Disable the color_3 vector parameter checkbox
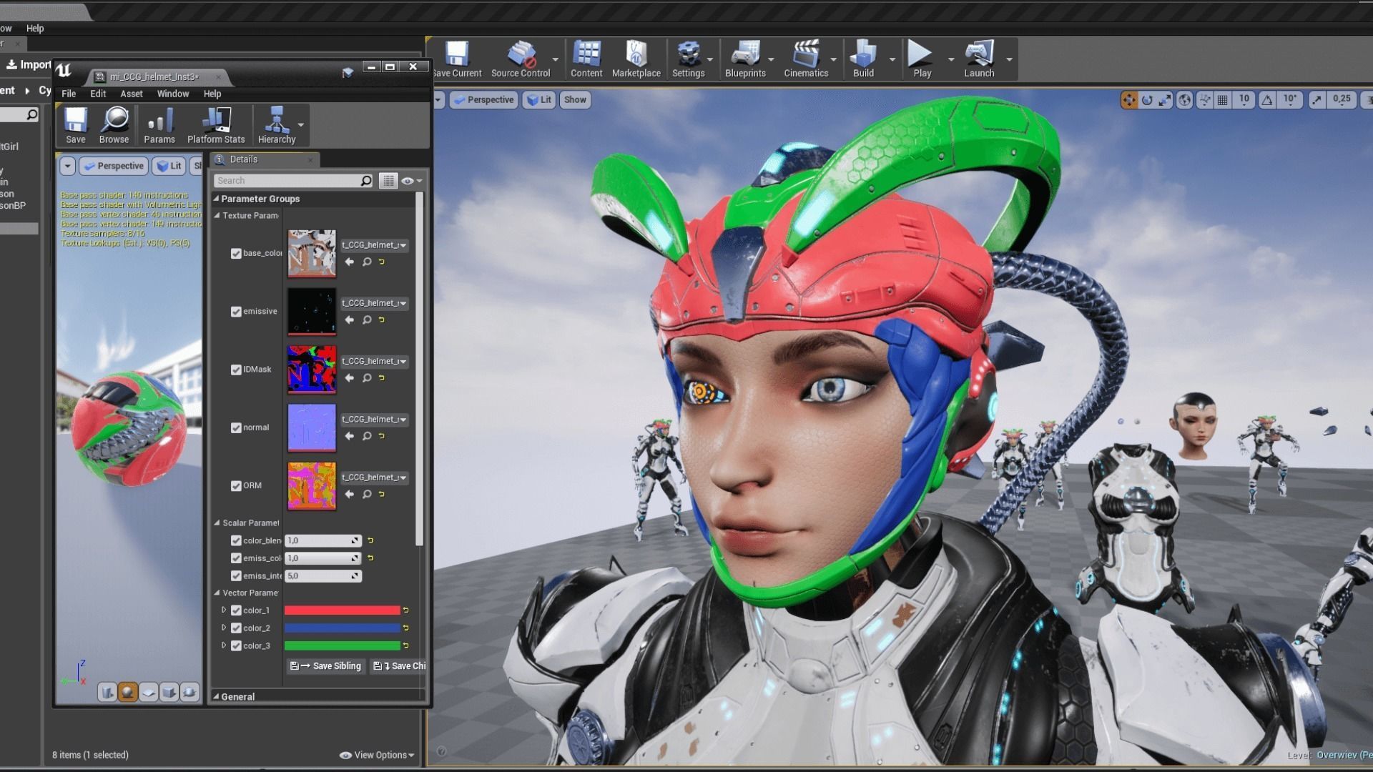The width and height of the screenshot is (1373, 772). (x=236, y=645)
